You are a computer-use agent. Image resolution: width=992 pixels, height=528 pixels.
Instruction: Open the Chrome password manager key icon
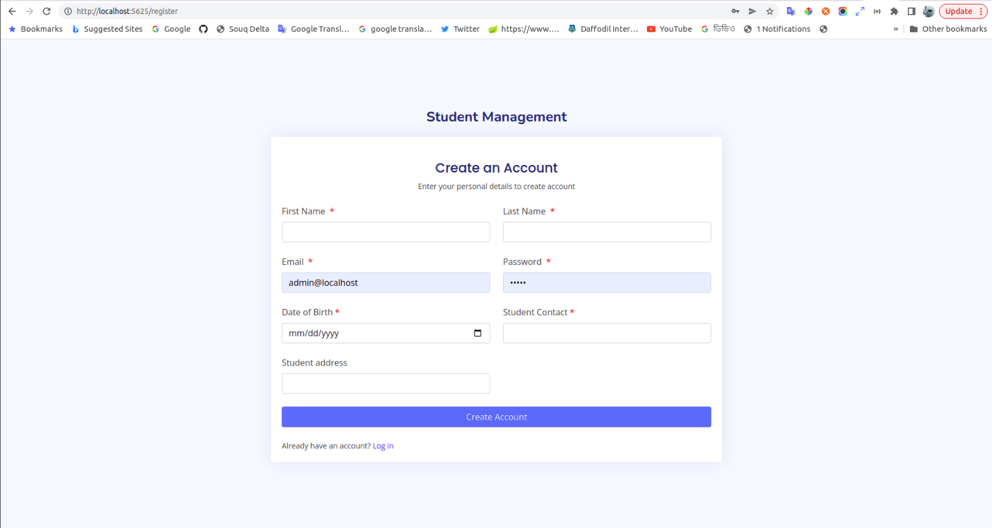tap(735, 11)
